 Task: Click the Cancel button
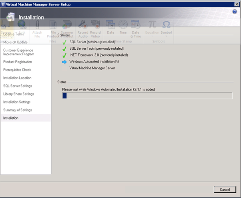[x=225, y=190]
